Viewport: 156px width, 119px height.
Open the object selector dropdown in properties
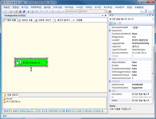click(x=153, y=19)
